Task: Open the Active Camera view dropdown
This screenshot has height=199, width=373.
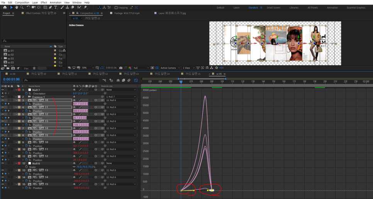Action: pyautogui.click(x=170, y=67)
